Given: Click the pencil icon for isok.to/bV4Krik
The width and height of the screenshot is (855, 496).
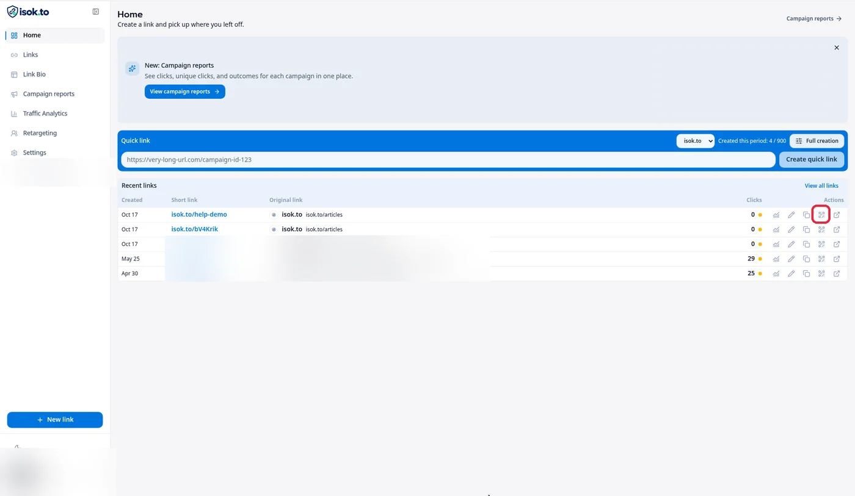Looking at the screenshot, I should (x=791, y=229).
